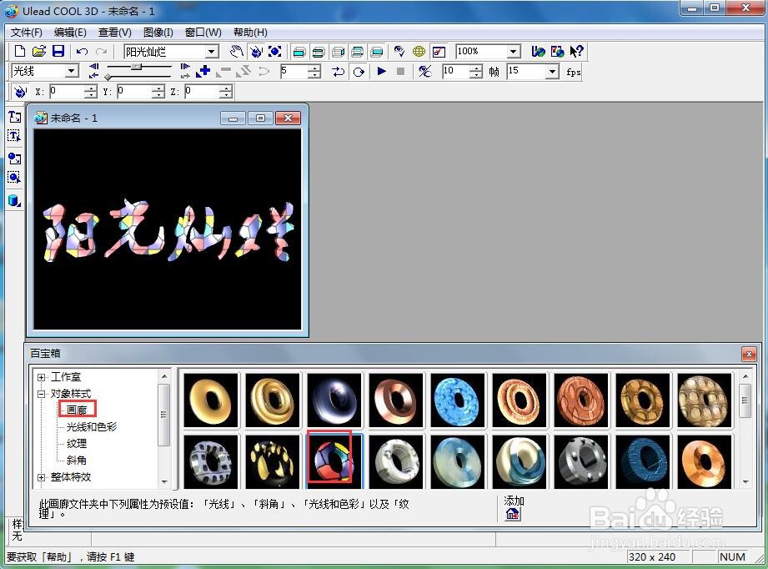Image resolution: width=768 pixels, height=569 pixels.
Task: Open the 15 fps frame rate dropdown
Action: tap(553, 72)
